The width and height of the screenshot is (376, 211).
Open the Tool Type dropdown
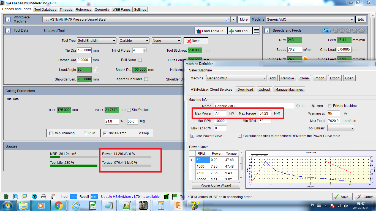pyautogui.click(x=96, y=41)
